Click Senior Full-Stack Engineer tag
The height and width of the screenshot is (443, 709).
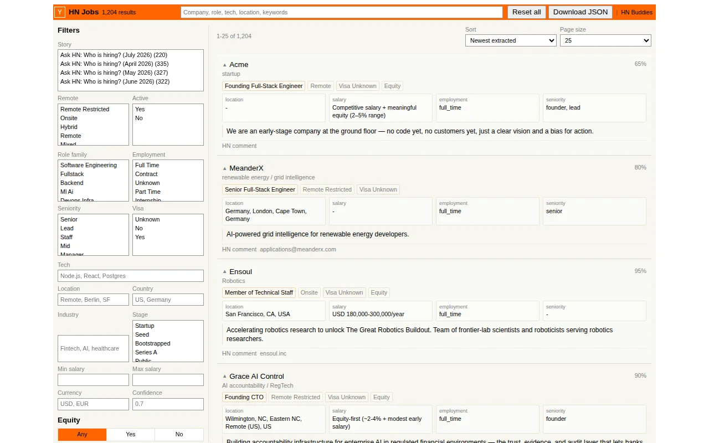pyautogui.click(x=260, y=189)
